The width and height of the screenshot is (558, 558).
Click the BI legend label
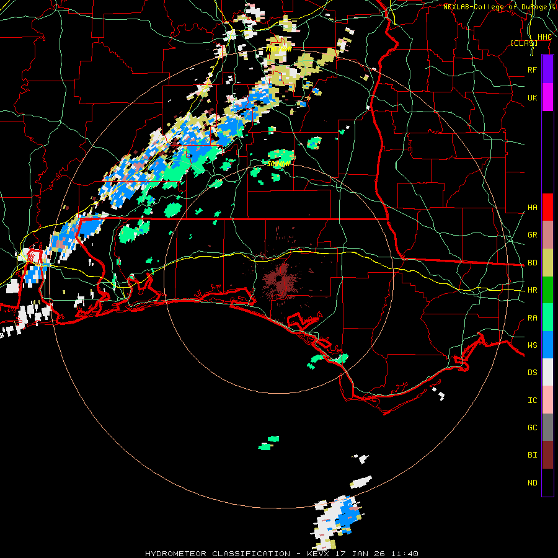pos(532,455)
